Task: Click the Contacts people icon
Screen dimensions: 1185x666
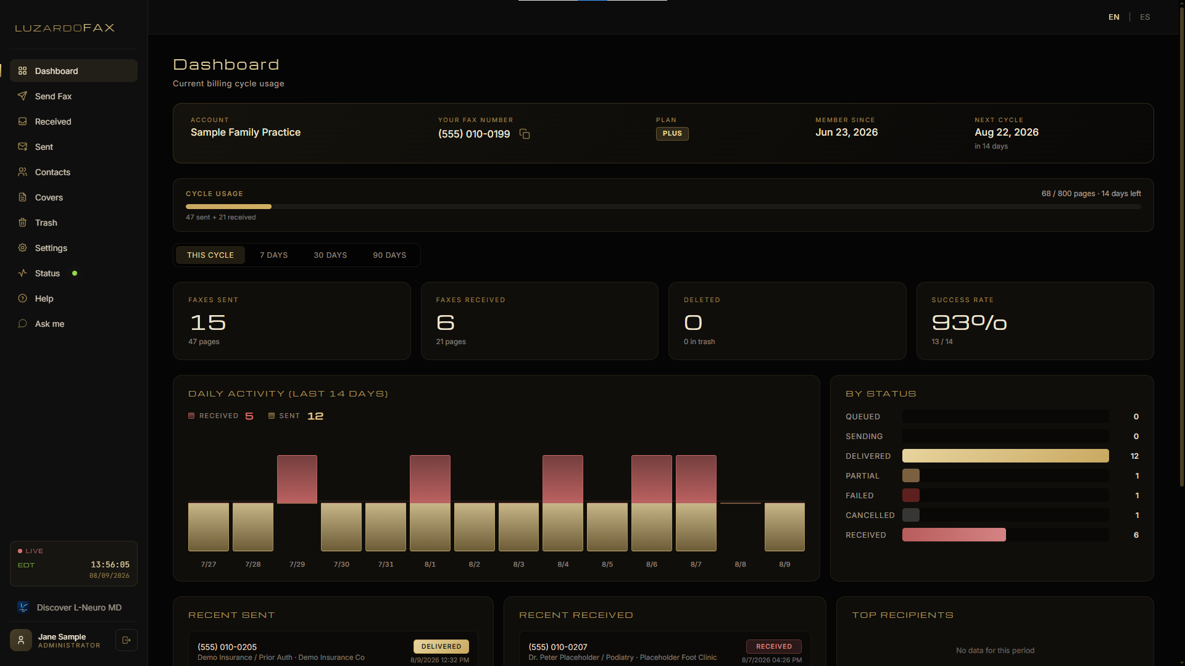Action: (x=22, y=172)
